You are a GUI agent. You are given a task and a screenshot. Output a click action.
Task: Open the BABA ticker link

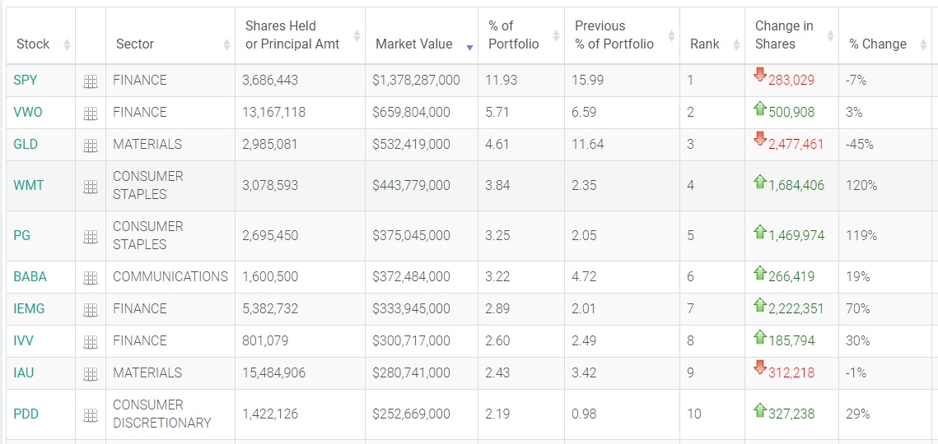click(30, 276)
